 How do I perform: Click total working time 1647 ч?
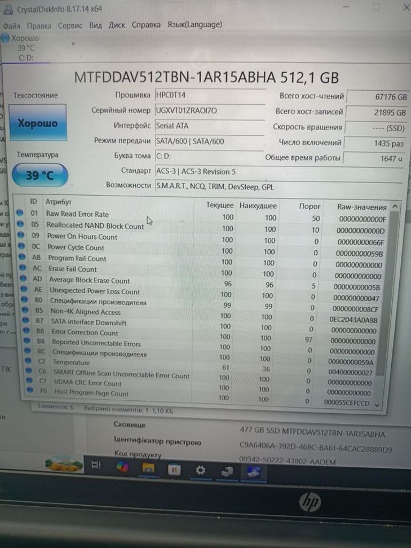point(373,158)
